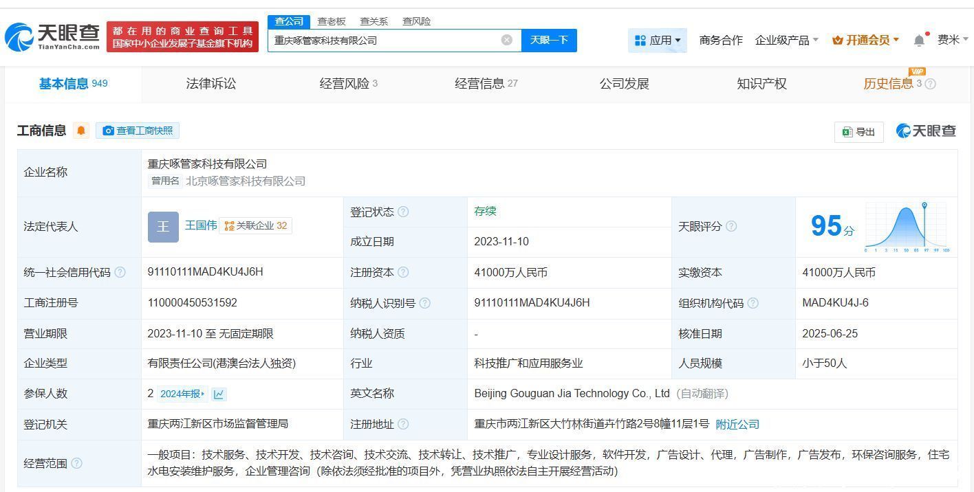The image size is (974, 492).
Task: Clear the search box with the X icon
Action: [x=507, y=40]
